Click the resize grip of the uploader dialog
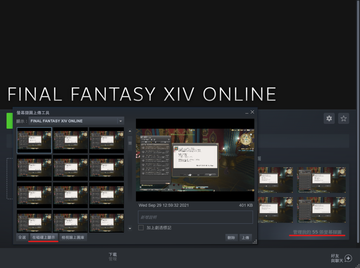This screenshot has width=360, height=268. (x=255, y=242)
